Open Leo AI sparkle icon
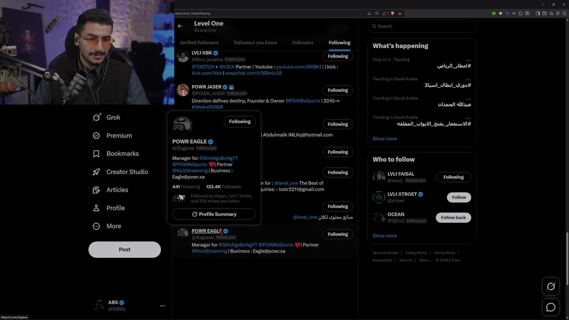This screenshot has height=320, width=569. [551, 13]
